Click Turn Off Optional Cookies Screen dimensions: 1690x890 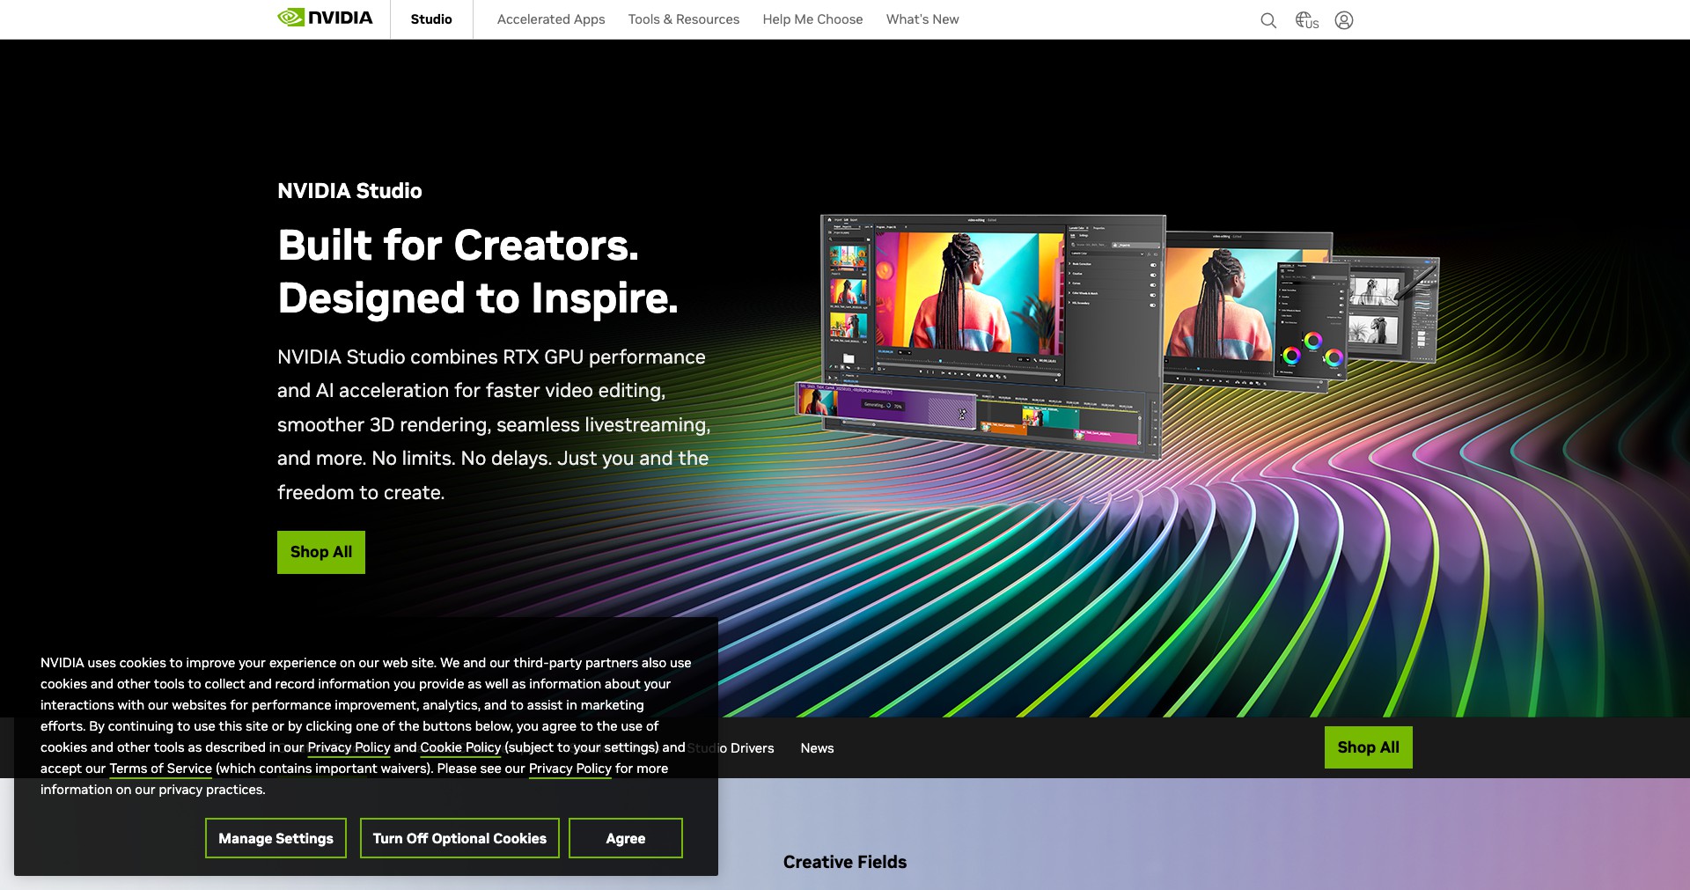pos(459,838)
